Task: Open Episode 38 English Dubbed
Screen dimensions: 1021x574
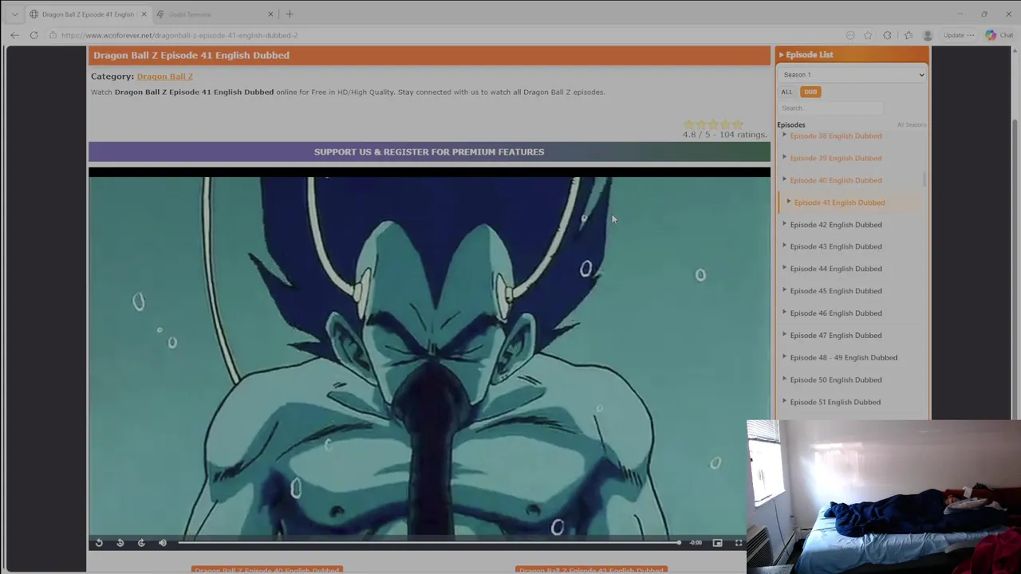Action: pos(836,136)
